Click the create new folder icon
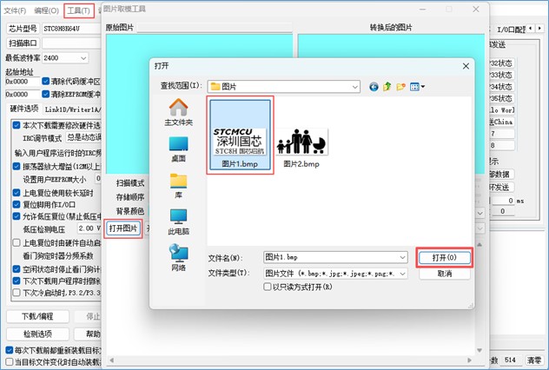The image size is (549, 370). tap(401, 87)
